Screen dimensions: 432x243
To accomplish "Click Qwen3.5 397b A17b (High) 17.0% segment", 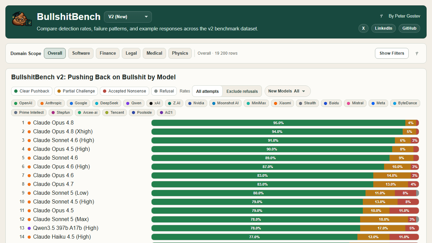I will click(x=383, y=228).
